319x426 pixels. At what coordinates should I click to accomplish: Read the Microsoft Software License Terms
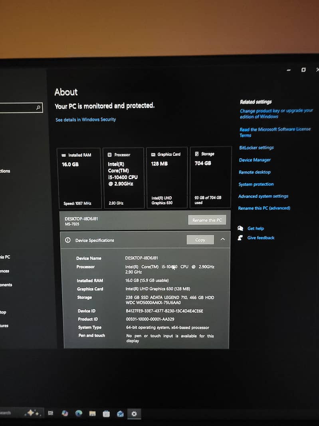tap(275, 132)
